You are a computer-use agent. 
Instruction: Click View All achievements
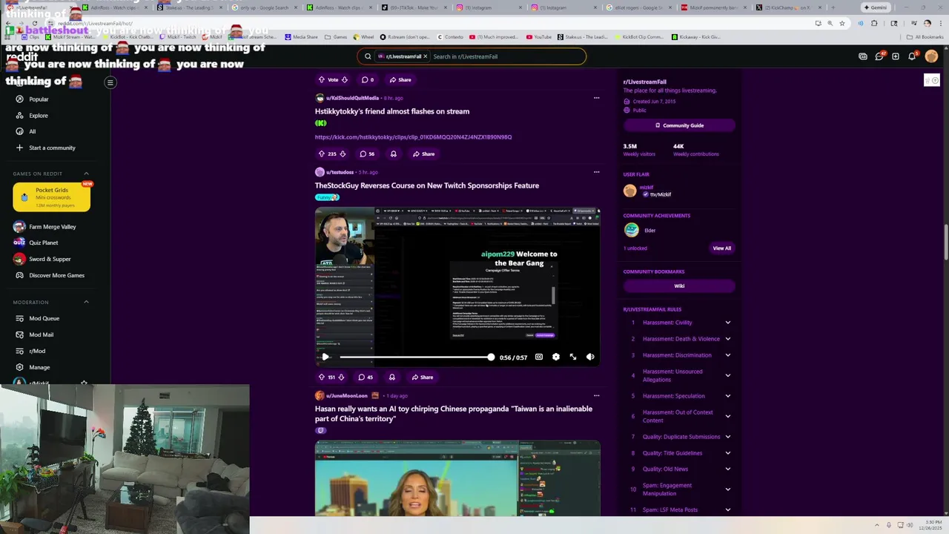coord(721,248)
